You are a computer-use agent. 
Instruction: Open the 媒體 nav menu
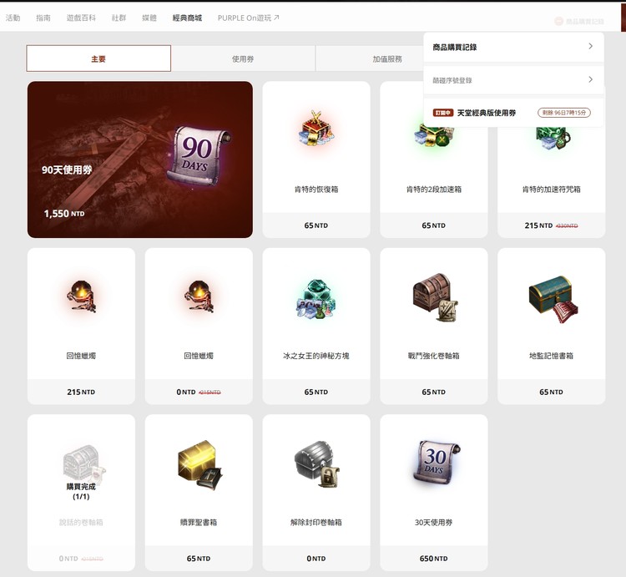[x=149, y=18]
